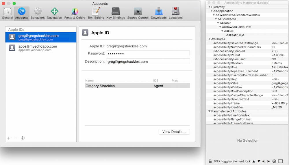Select the accessibilitySelectedText attribute

pyautogui.click(x=247, y=99)
